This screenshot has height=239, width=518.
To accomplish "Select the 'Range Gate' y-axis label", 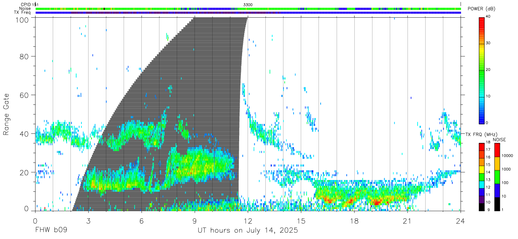I will point(6,114).
